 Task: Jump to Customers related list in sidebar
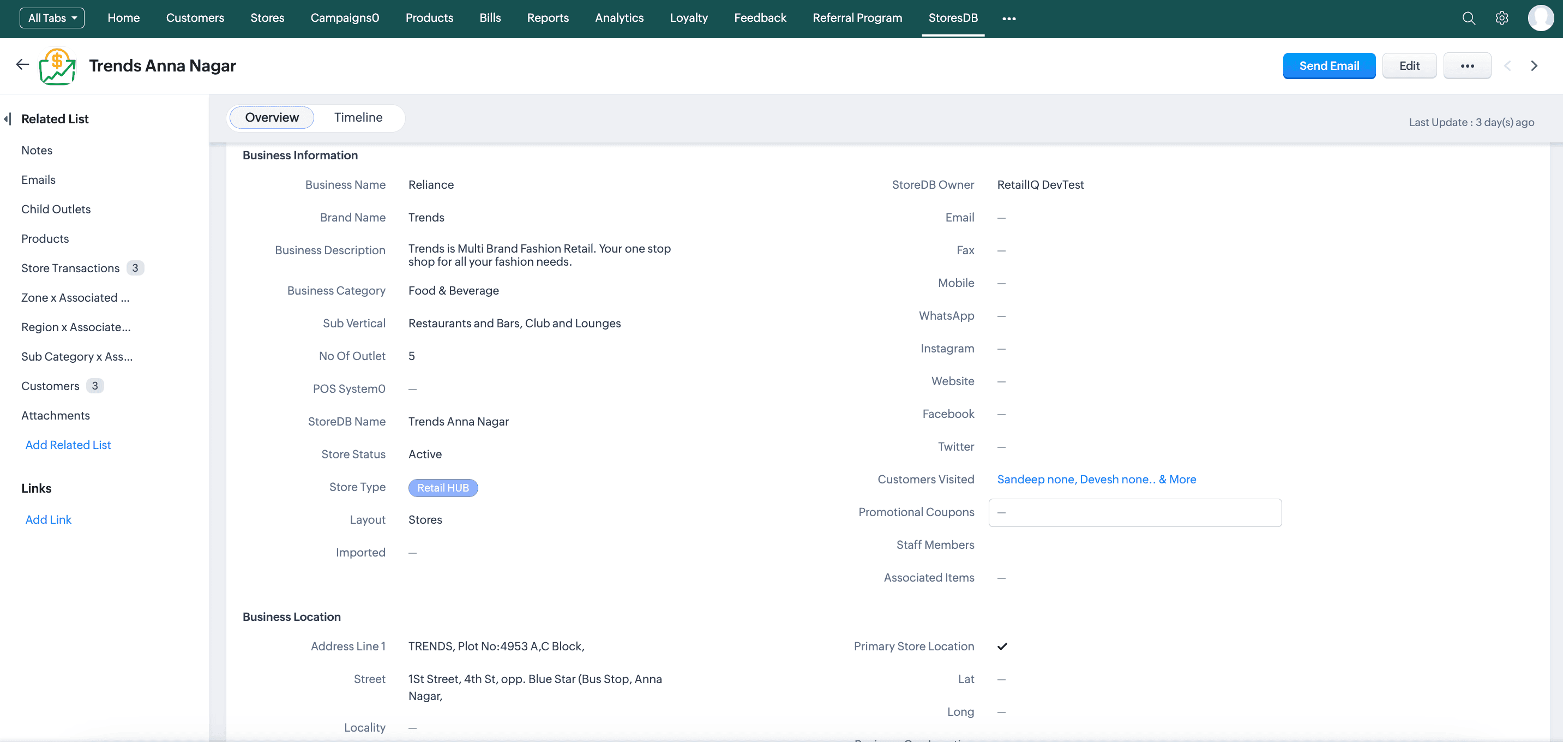(50, 386)
